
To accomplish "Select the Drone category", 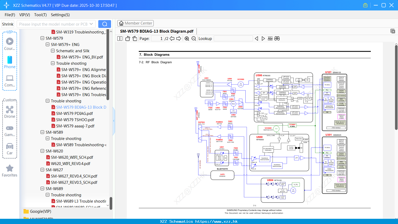I will pyautogui.click(x=10, y=112).
